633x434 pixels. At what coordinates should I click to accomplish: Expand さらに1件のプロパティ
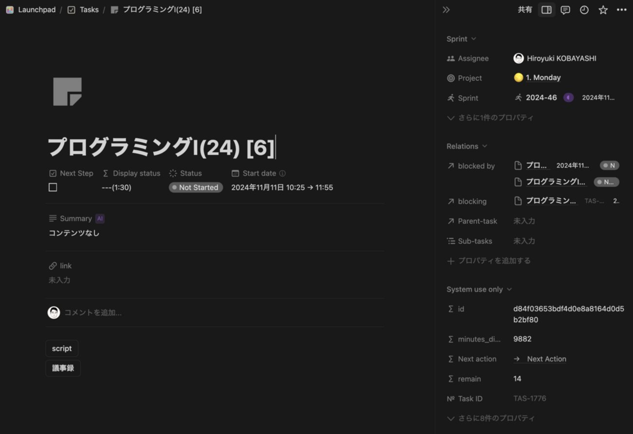(490, 117)
